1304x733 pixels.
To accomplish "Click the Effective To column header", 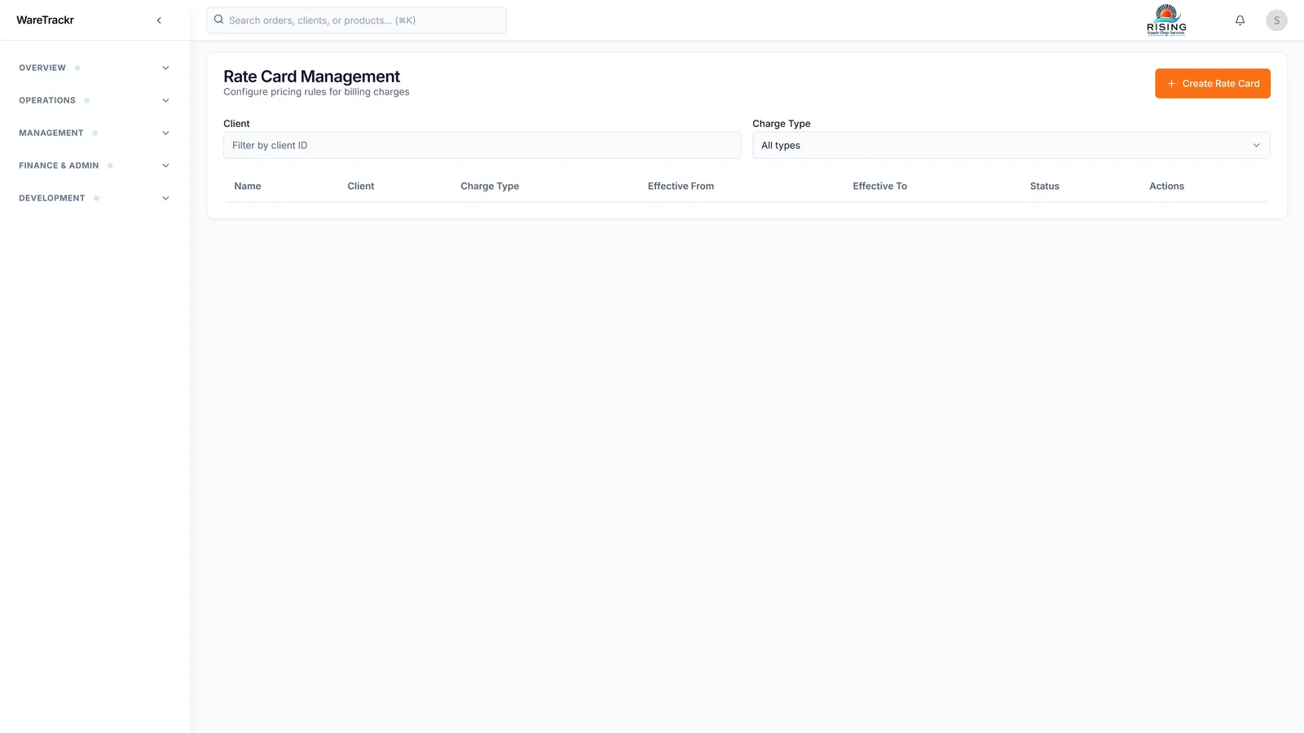I will click(879, 186).
